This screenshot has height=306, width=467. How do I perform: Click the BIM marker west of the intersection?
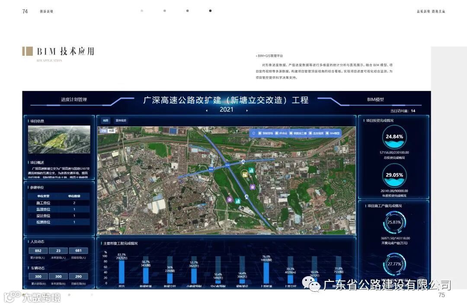(x=211, y=169)
